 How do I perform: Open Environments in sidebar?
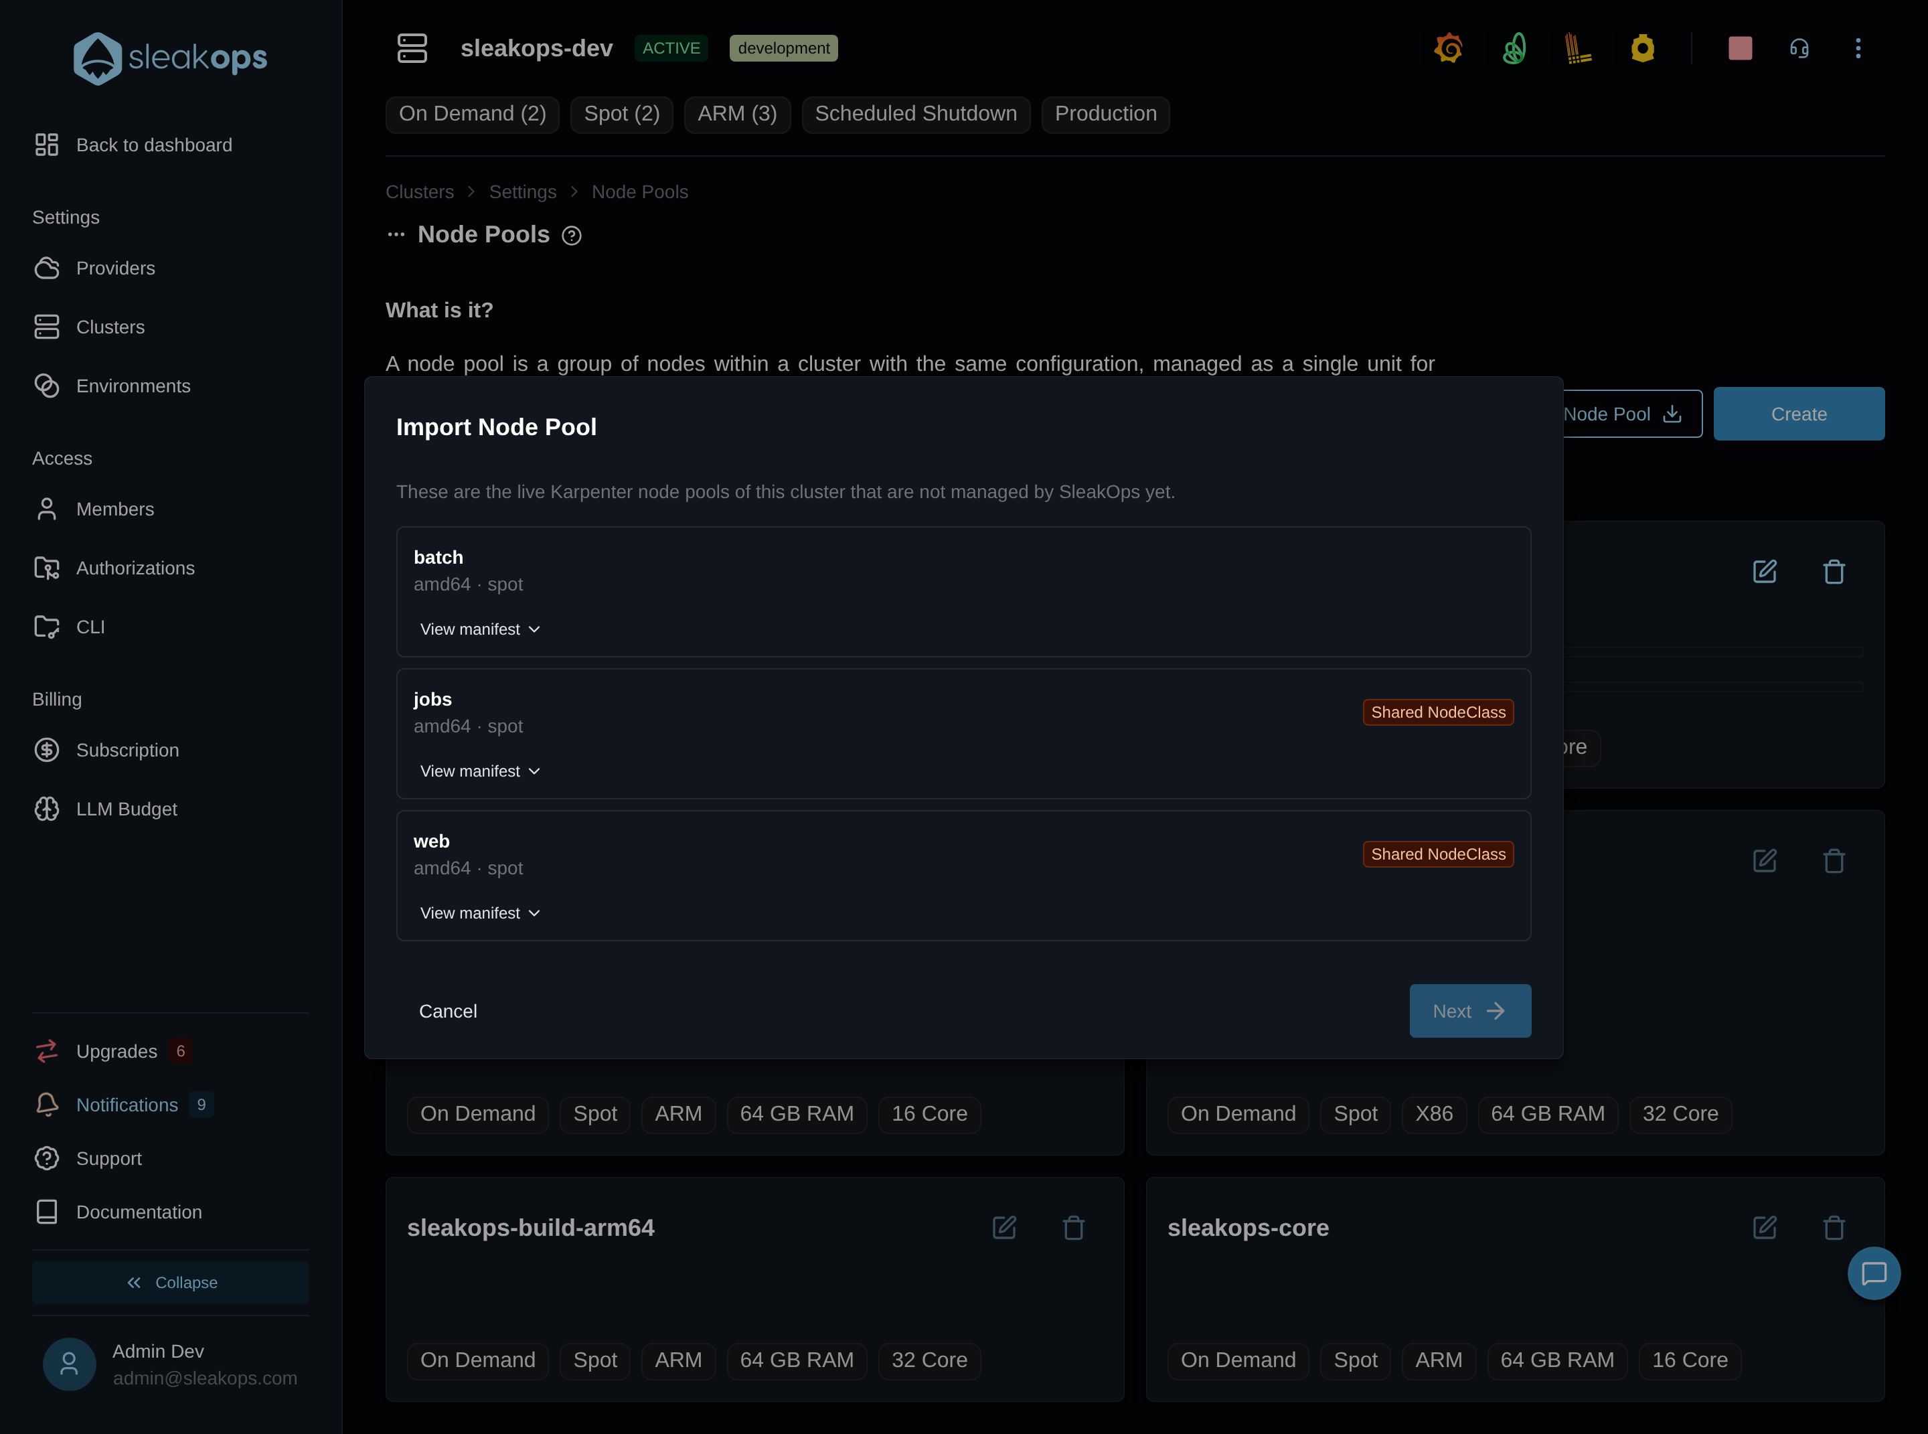pos(112,386)
